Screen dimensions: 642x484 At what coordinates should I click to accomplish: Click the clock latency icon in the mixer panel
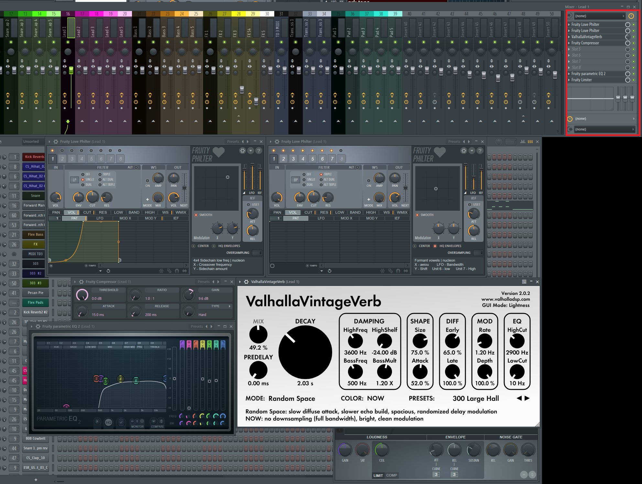point(631,16)
